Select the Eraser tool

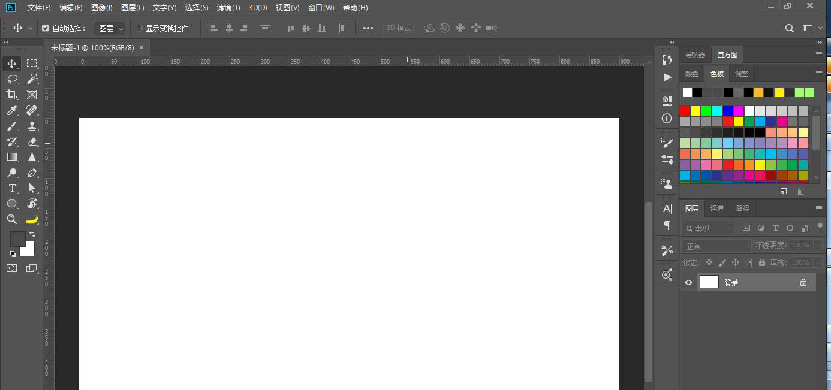(32, 141)
